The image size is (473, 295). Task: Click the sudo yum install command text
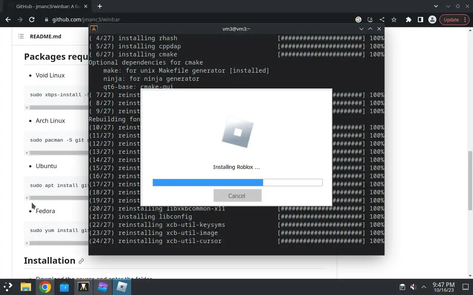coord(59,230)
